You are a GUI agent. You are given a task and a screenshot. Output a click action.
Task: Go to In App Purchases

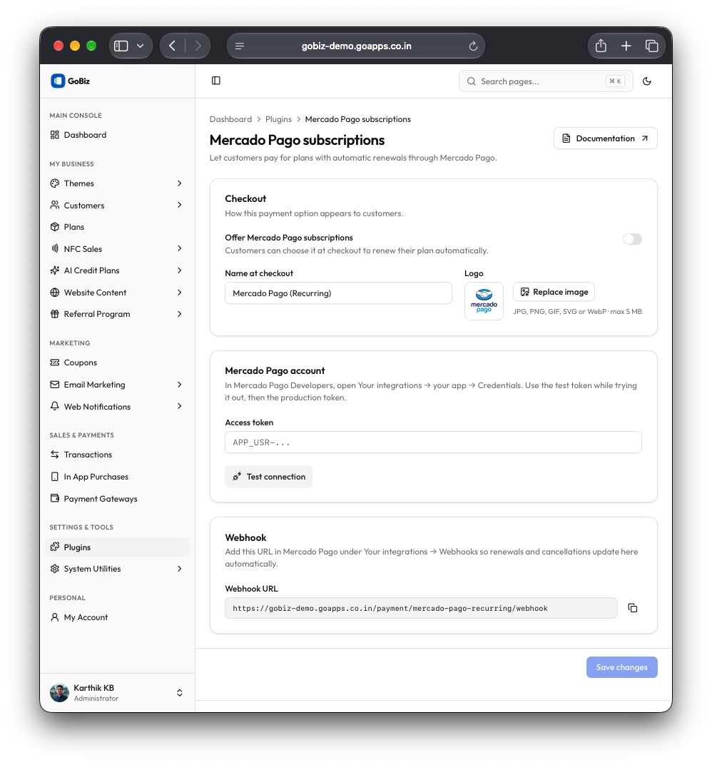[x=117, y=477]
